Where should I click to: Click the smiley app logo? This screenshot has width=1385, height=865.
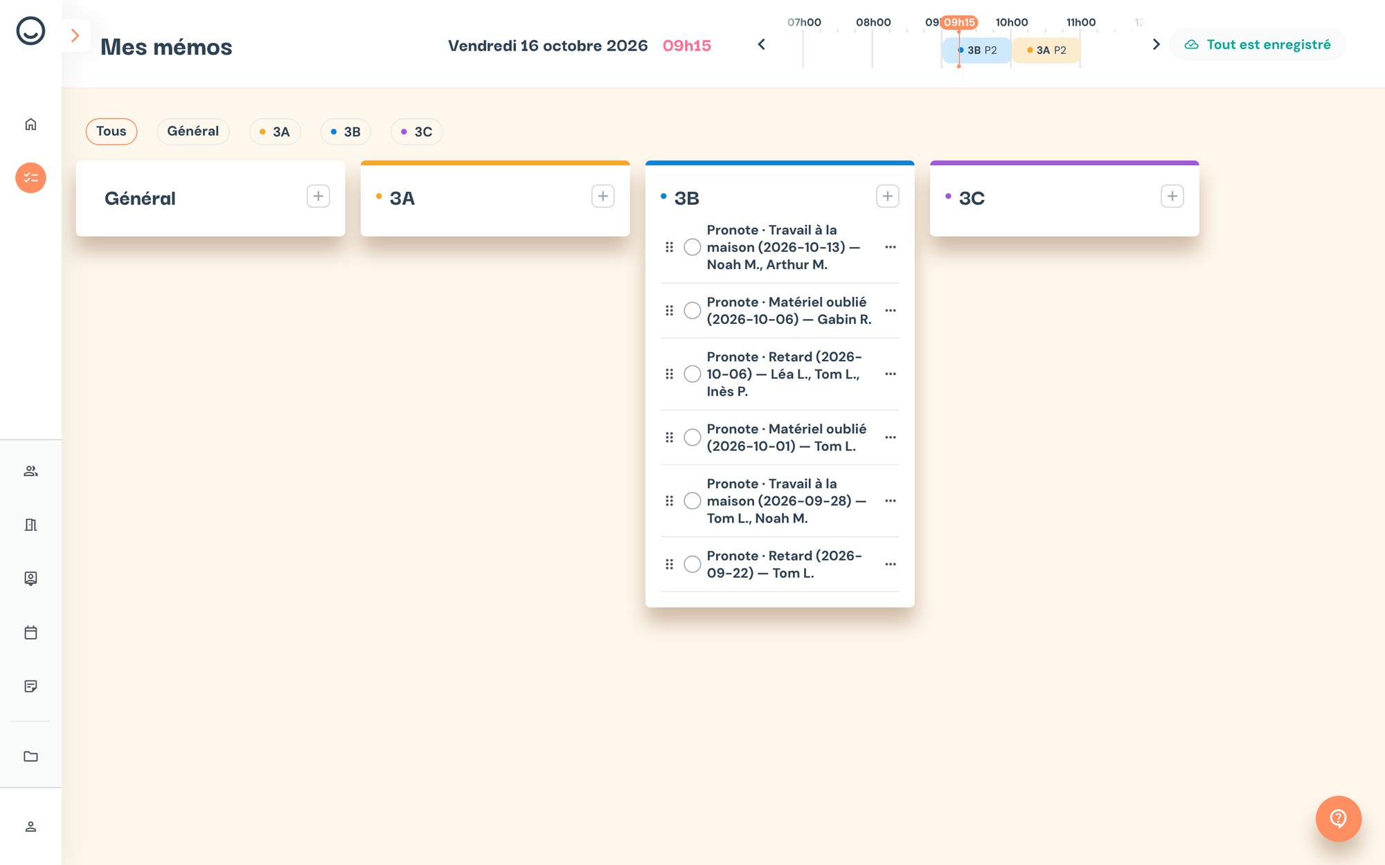[x=30, y=31]
